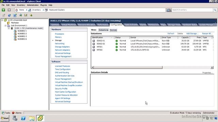Launch PowerShell from the taskbar
Screen dimensions: 218x122
pos(24,118)
